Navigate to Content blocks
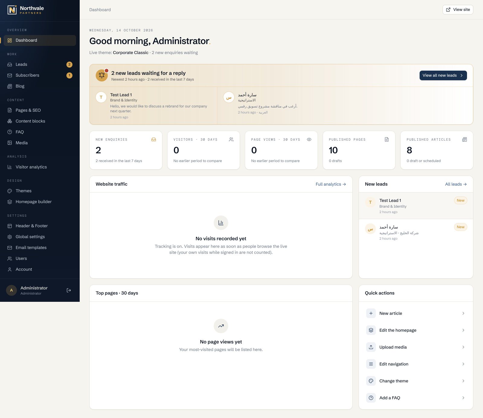 click(x=40, y=121)
